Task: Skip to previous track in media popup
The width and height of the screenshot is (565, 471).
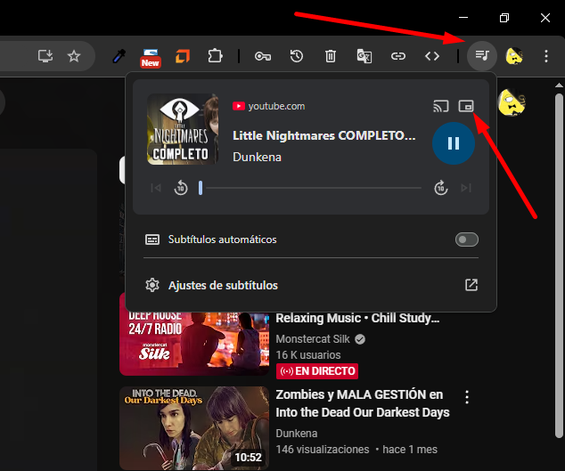Action: coord(156,188)
